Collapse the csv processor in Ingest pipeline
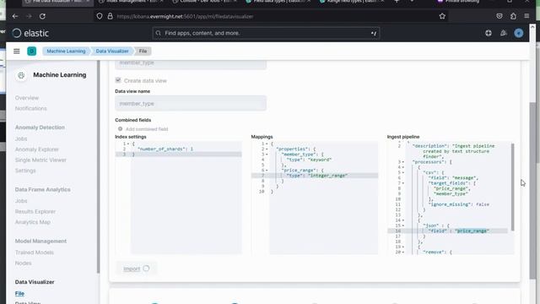 pyautogui.click(x=403, y=172)
